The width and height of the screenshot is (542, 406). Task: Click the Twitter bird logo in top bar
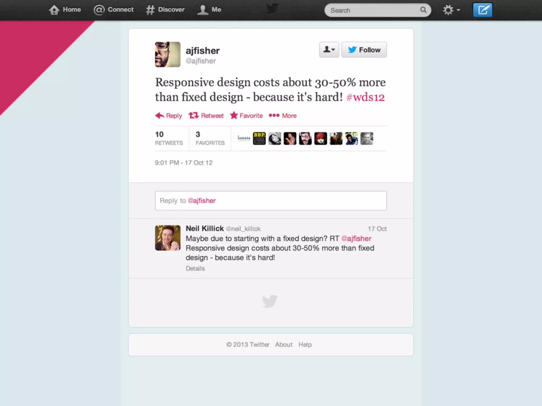(272, 9)
